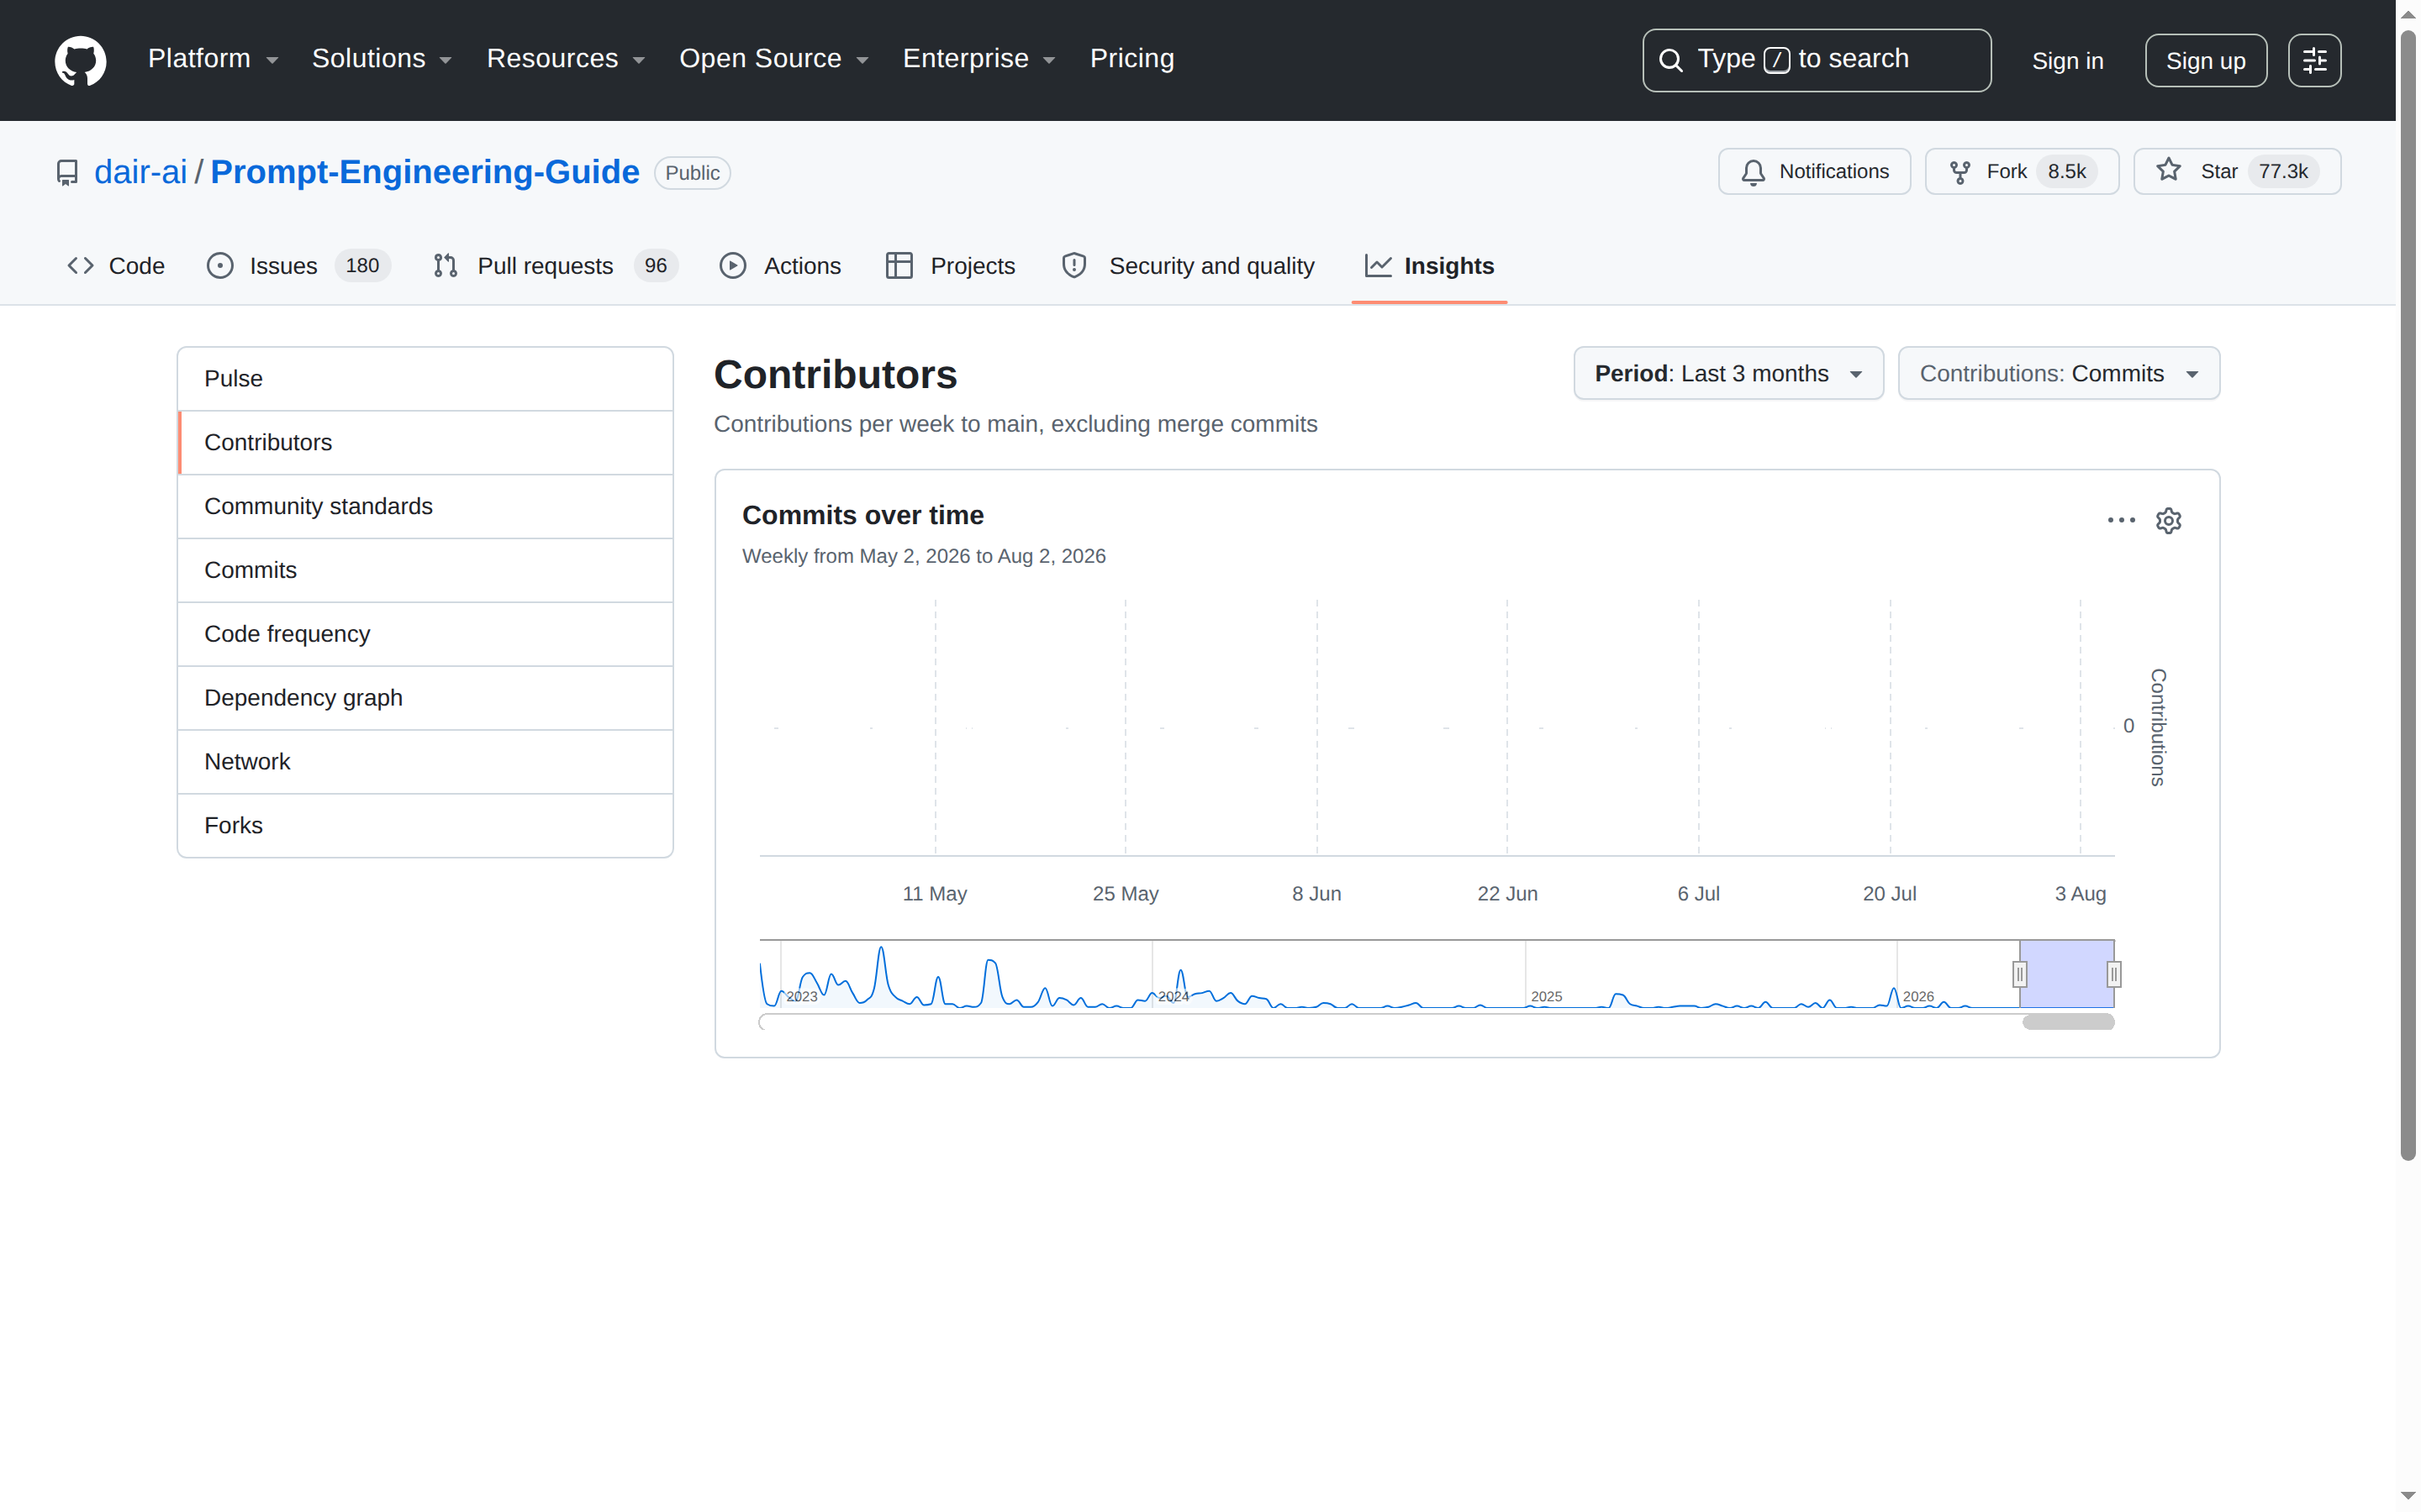Expand the Open Source menu
Screen dimensions: 2421x1512
tap(773, 59)
